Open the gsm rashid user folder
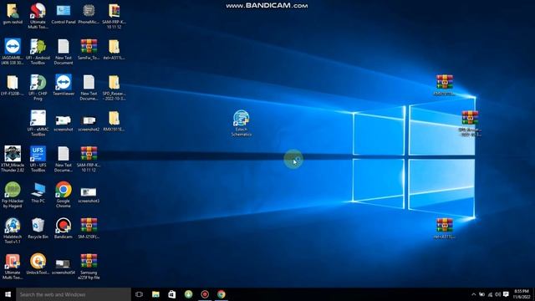The height and width of the screenshot is (301, 535). tap(13, 13)
